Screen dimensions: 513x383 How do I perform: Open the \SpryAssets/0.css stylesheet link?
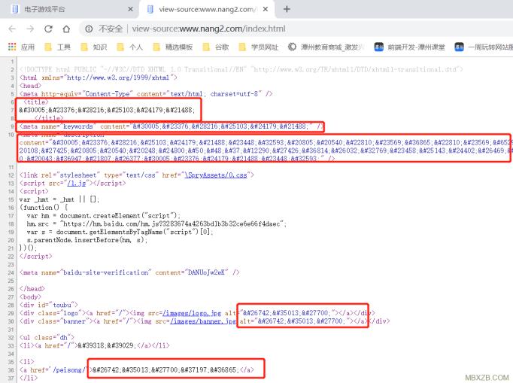216,175
